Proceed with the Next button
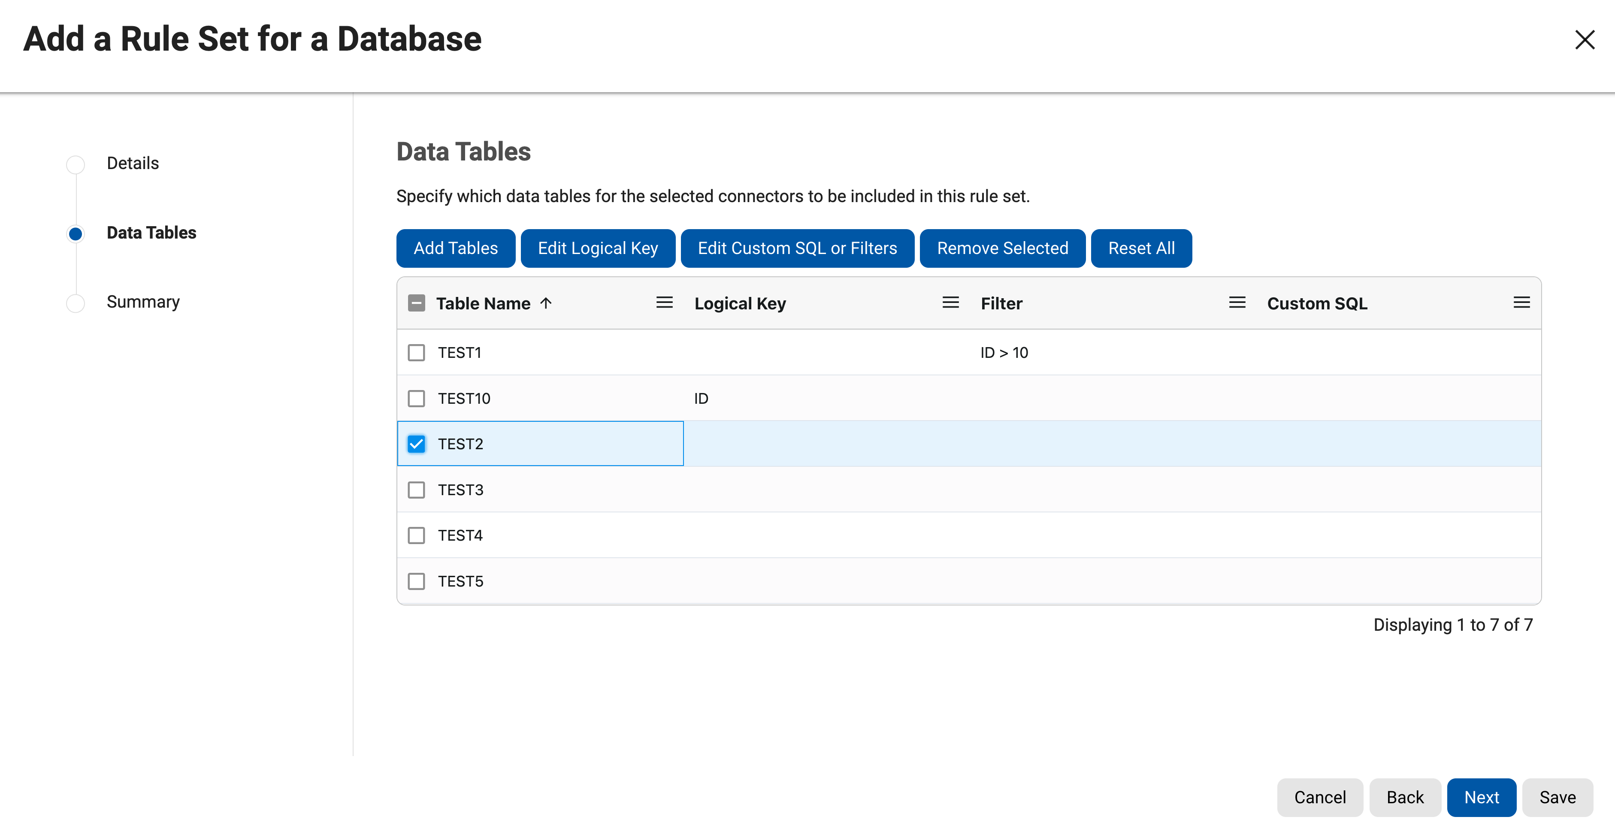The image size is (1615, 829). point(1481,797)
